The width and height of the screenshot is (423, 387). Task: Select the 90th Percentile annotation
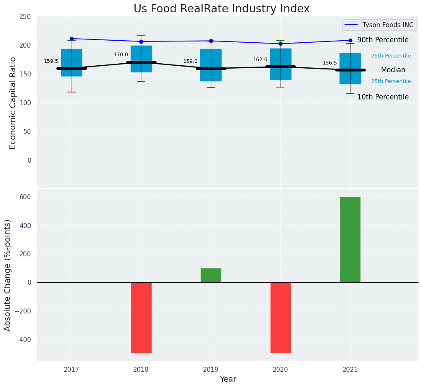tap(383, 40)
